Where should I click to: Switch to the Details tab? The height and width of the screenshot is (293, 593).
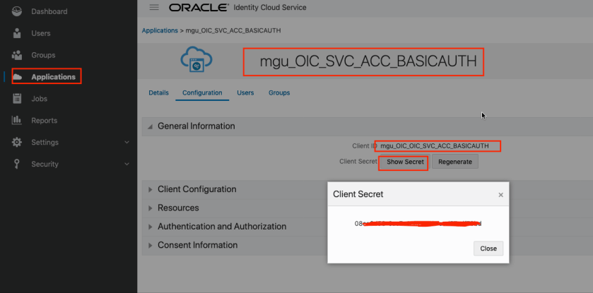click(x=158, y=92)
